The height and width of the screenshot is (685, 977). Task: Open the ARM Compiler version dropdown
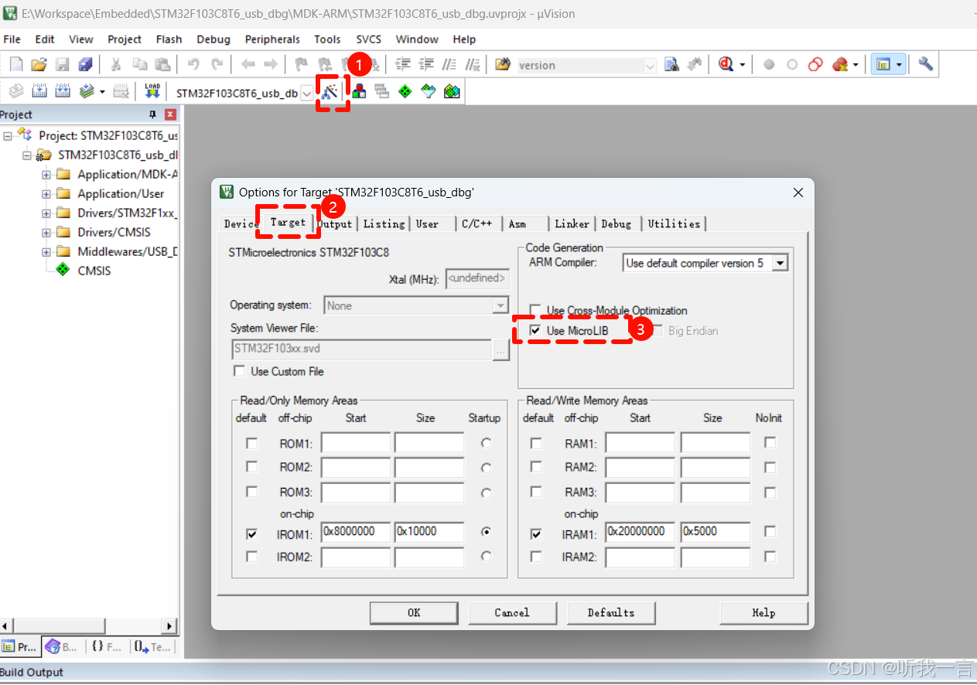click(x=780, y=263)
